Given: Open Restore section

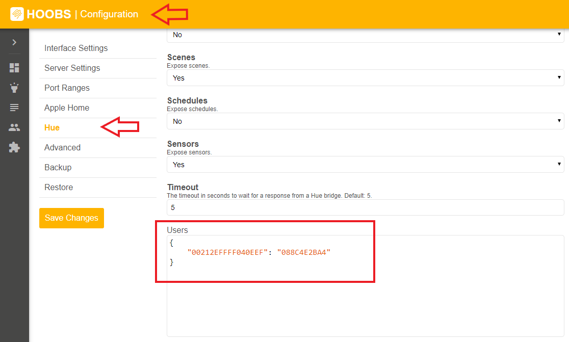Looking at the screenshot, I should pyautogui.click(x=97, y=188).
